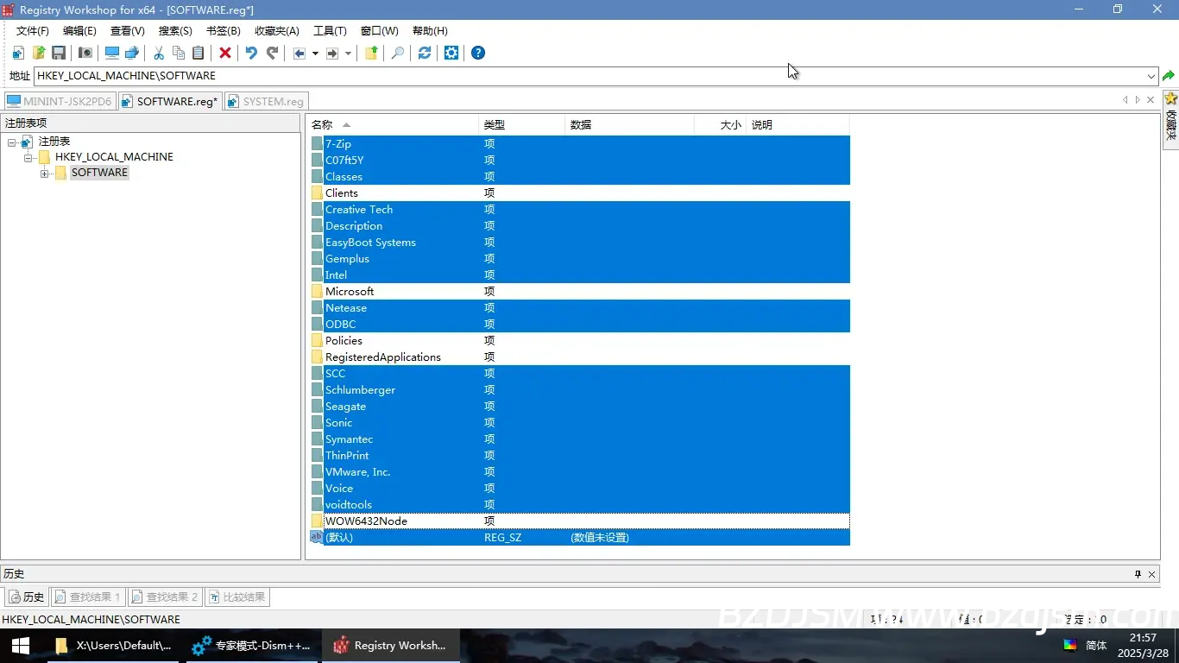The height and width of the screenshot is (663, 1179).
Task: Open the 窗口(W) menu
Action: click(380, 31)
